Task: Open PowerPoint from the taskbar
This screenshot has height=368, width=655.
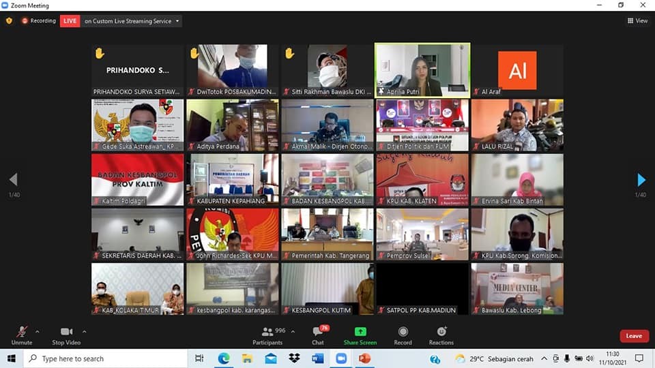Action: pyautogui.click(x=364, y=358)
